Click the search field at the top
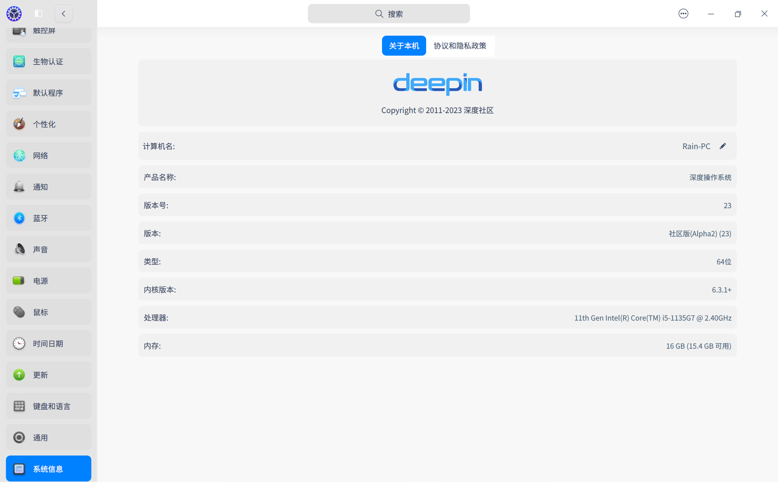The height and width of the screenshot is (482, 778). coord(389,14)
